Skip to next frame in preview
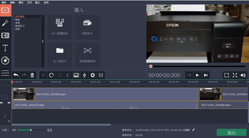Image resolution: width=249 pixels, height=138 pixels. pyautogui.click(x=206, y=75)
